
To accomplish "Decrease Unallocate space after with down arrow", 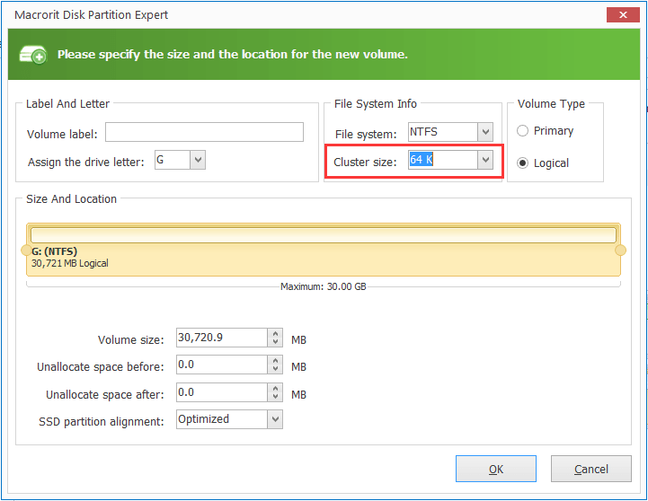I will (275, 397).
